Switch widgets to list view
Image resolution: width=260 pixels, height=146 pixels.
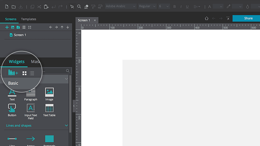(x=32, y=73)
